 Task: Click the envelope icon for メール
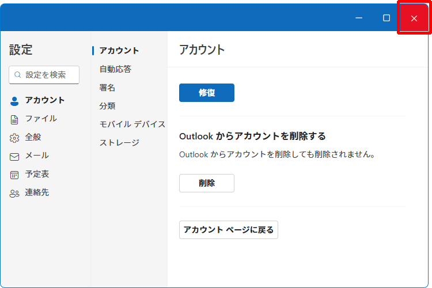pyautogui.click(x=14, y=156)
